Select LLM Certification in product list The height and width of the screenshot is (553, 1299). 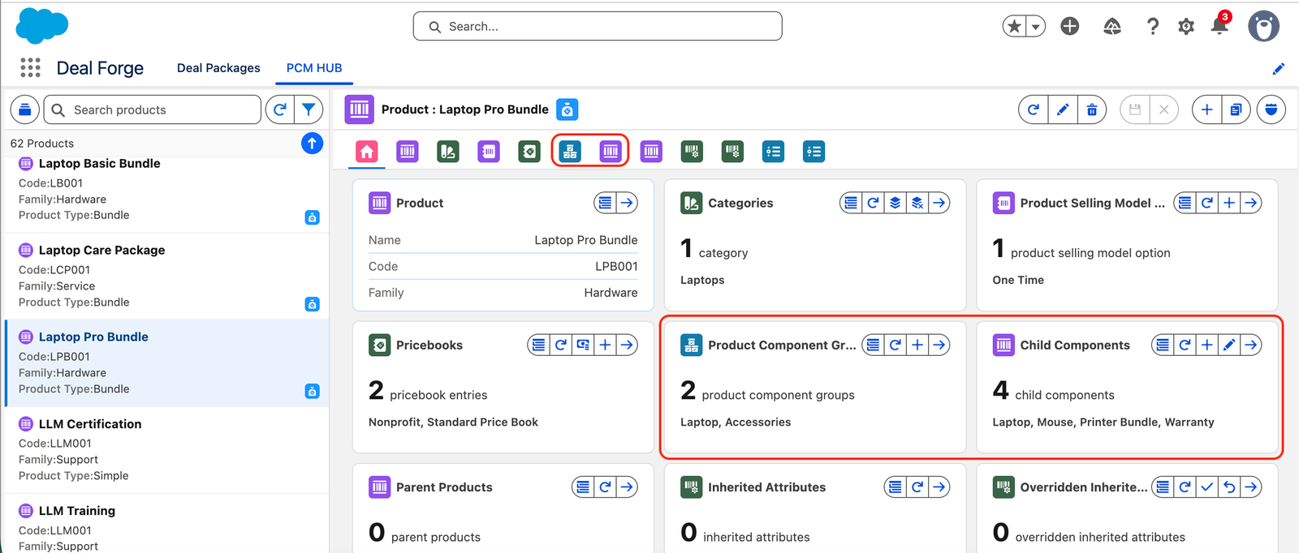point(167,450)
